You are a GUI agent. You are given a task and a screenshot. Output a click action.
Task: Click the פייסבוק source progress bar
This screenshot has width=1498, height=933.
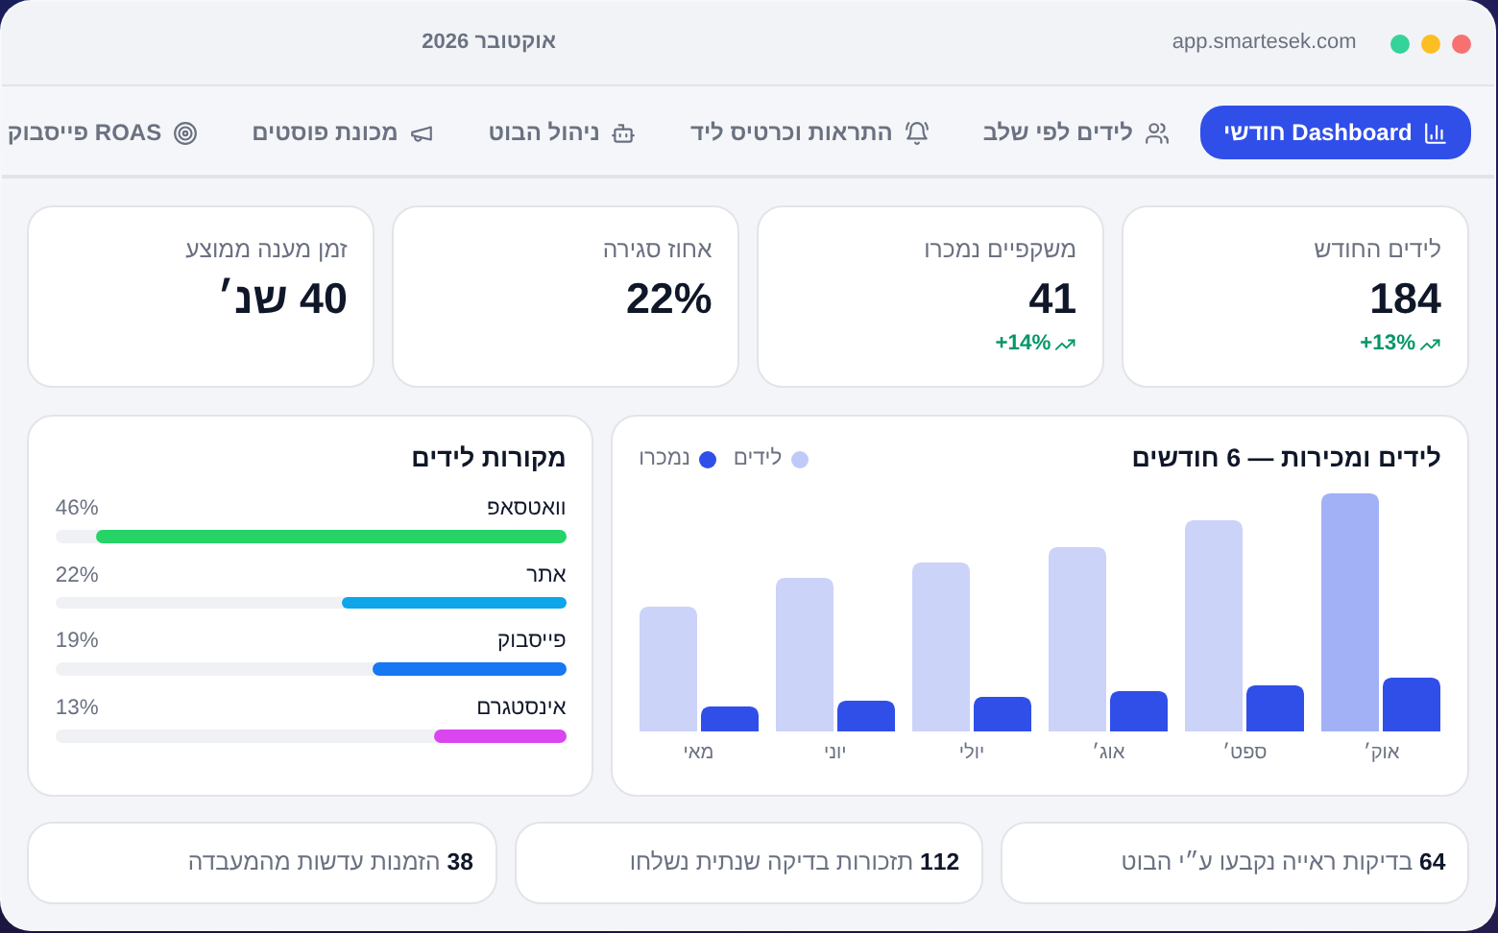470,669
